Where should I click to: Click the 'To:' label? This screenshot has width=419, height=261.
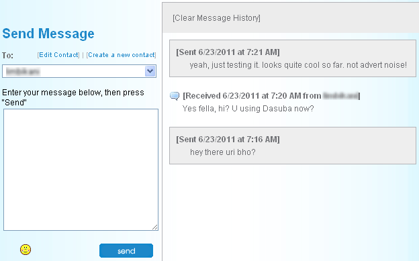[x=7, y=55]
